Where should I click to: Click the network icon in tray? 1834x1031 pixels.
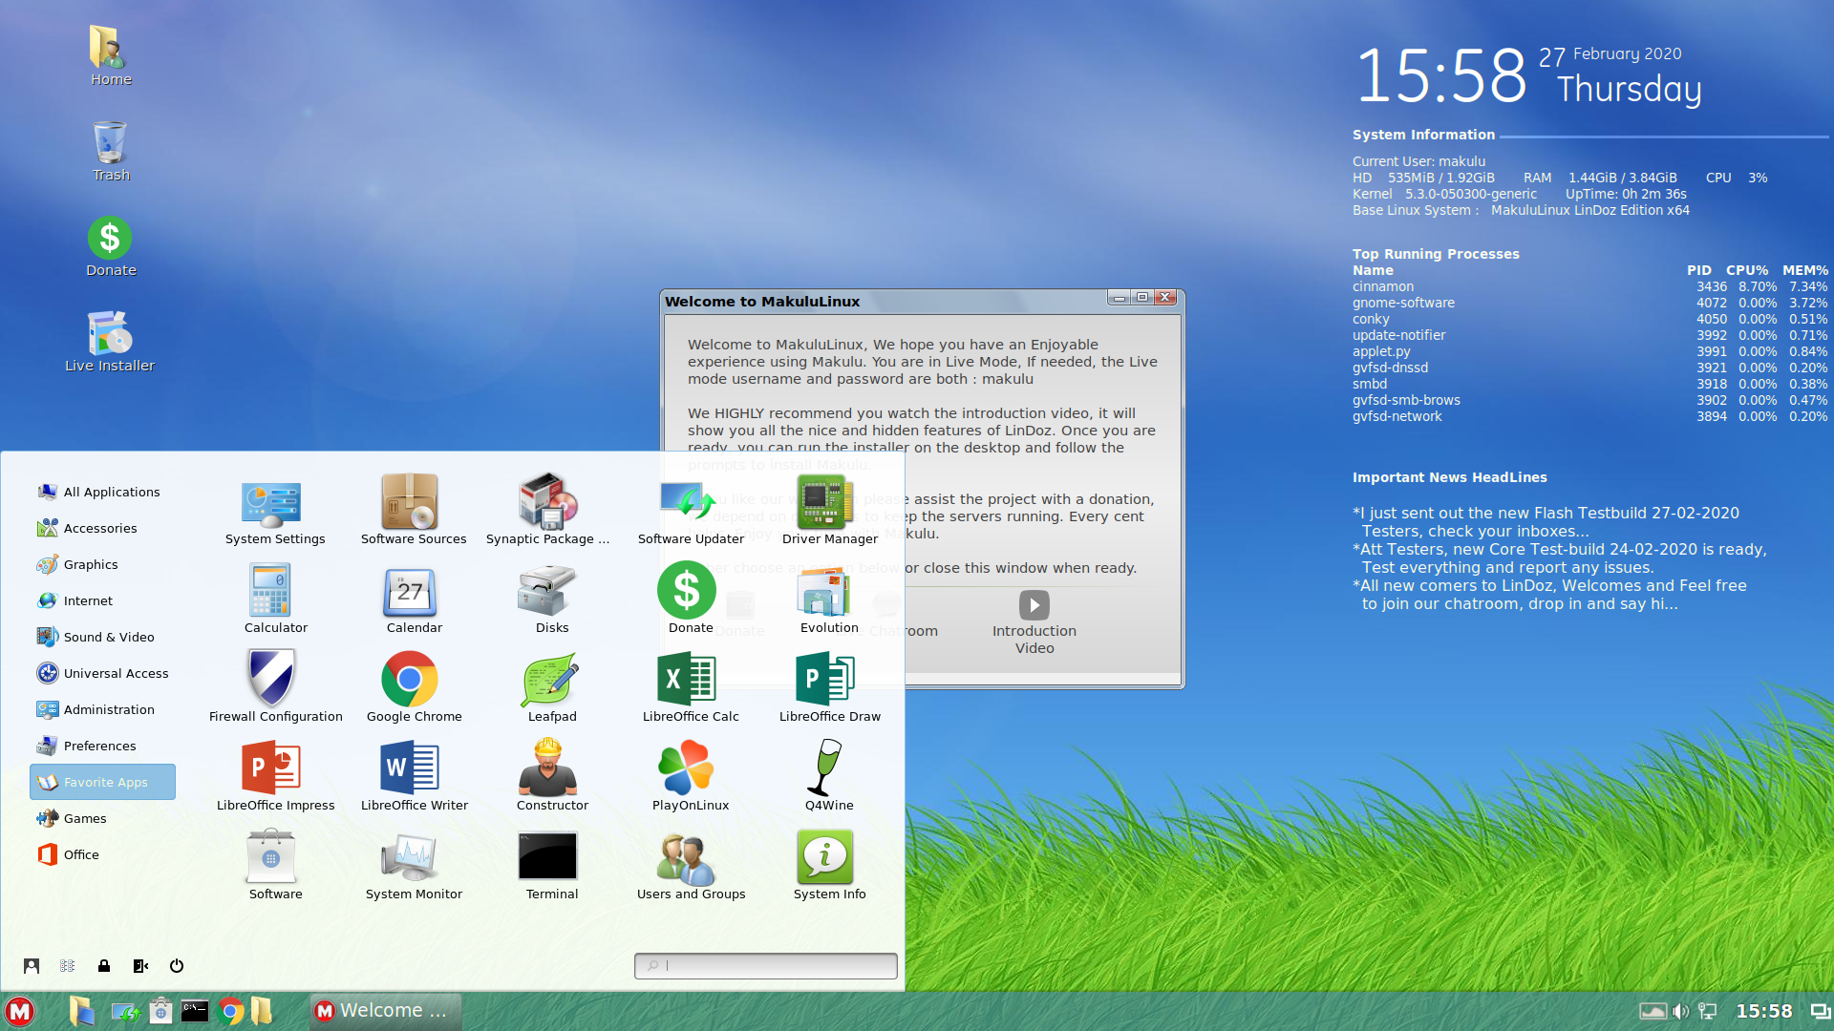(1708, 1012)
